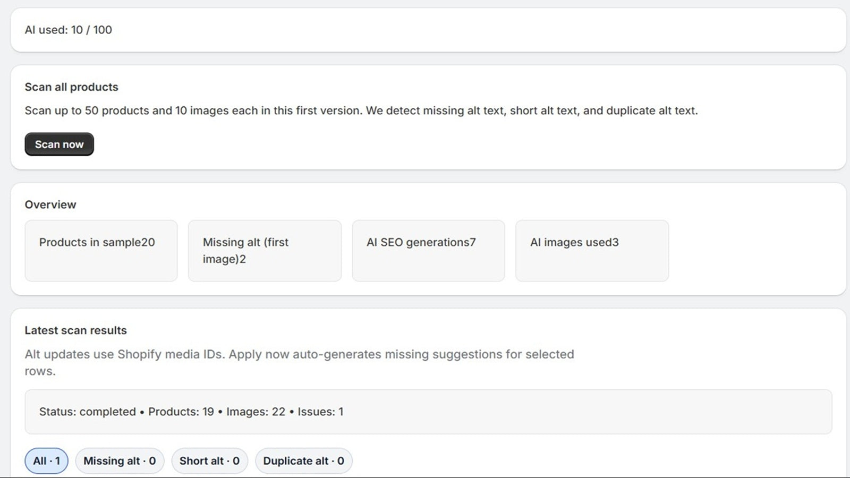This screenshot has width=850, height=478.
Task: Click the Status: completed text
Action: pyautogui.click(x=87, y=412)
